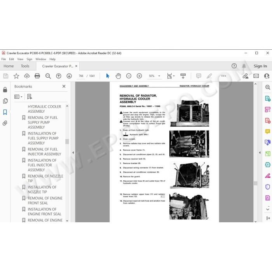This screenshot has width=272, height=272.
Task: Open bookmark Installation of Nozzle Tip
Action: pyautogui.click(x=42, y=190)
